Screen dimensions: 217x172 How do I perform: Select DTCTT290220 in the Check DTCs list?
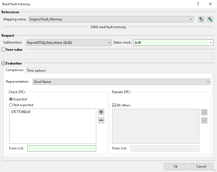21,112
